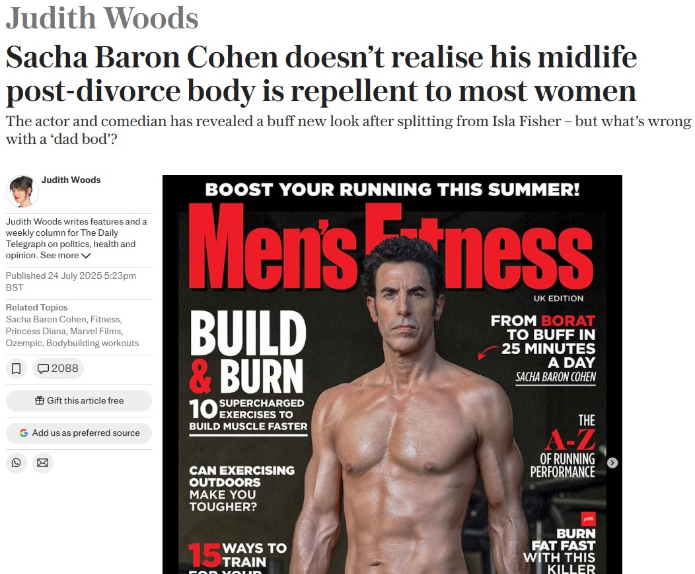The width and height of the screenshot is (695, 574).
Task: Gift this article free
Action: click(79, 401)
